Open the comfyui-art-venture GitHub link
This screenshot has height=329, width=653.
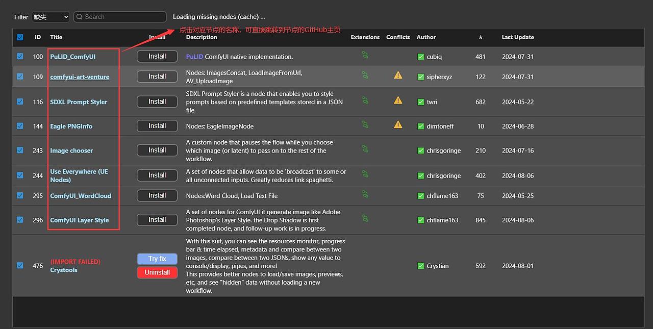[80, 77]
